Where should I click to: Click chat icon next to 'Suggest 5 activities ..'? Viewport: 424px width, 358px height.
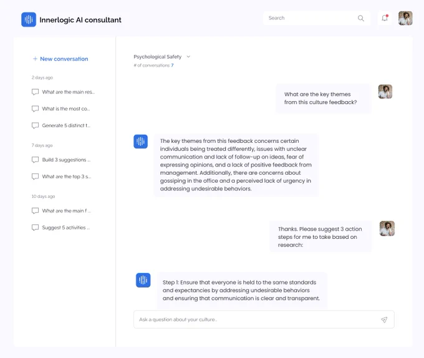pyautogui.click(x=35, y=228)
